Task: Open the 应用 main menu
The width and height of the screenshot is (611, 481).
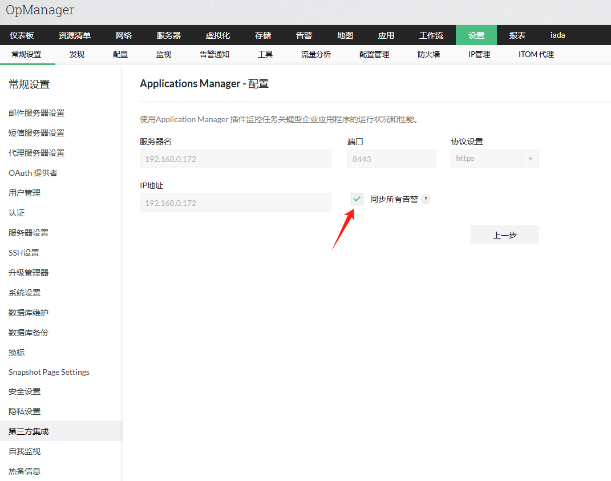Action: tap(386, 35)
